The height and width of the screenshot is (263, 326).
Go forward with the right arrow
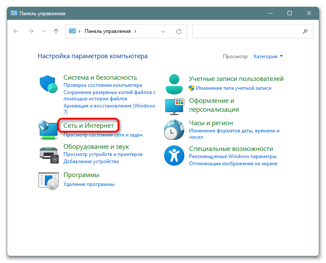pos(31,31)
